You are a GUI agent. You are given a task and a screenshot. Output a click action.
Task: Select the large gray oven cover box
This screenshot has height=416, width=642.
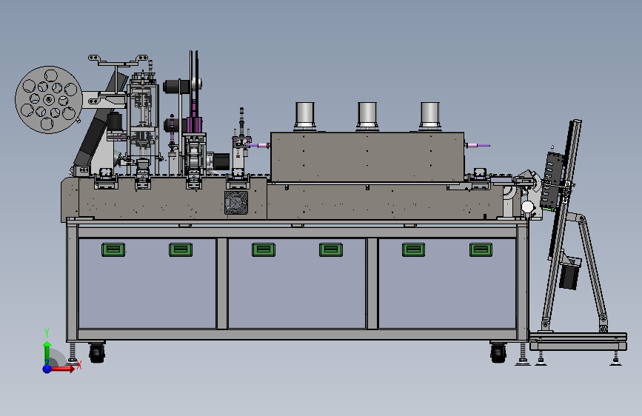click(x=367, y=157)
